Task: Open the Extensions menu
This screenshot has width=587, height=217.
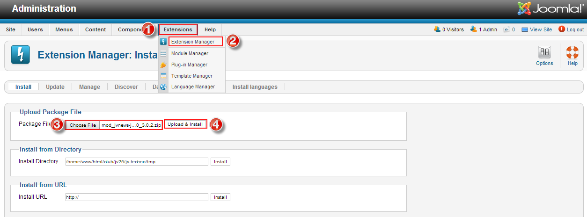Action: [178, 29]
